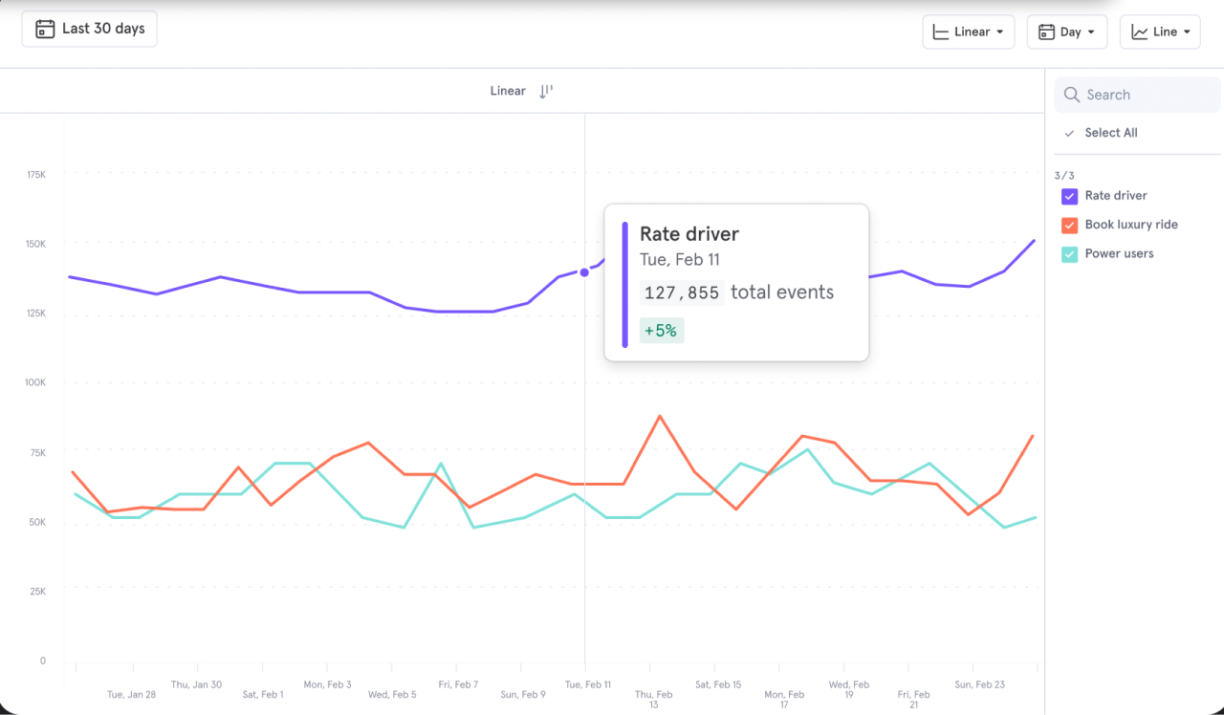Viewport: 1224px width, 715px height.
Task: Select All series in the sidebar
Action: click(x=1110, y=133)
